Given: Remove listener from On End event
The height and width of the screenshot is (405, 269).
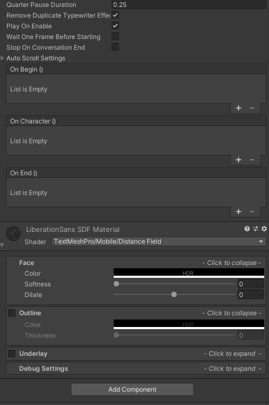Looking at the screenshot, I should 252,212.
